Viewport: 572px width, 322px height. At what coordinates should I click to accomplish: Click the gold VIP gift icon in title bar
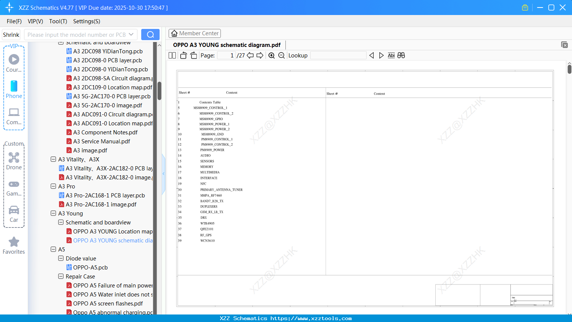pos(525,8)
